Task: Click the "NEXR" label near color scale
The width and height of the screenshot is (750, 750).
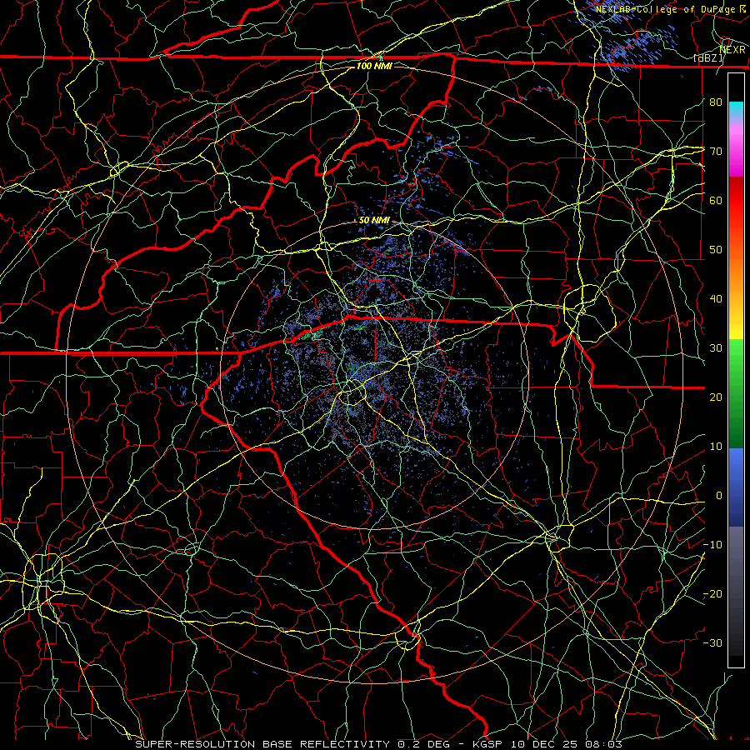Action: click(x=732, y=49)
